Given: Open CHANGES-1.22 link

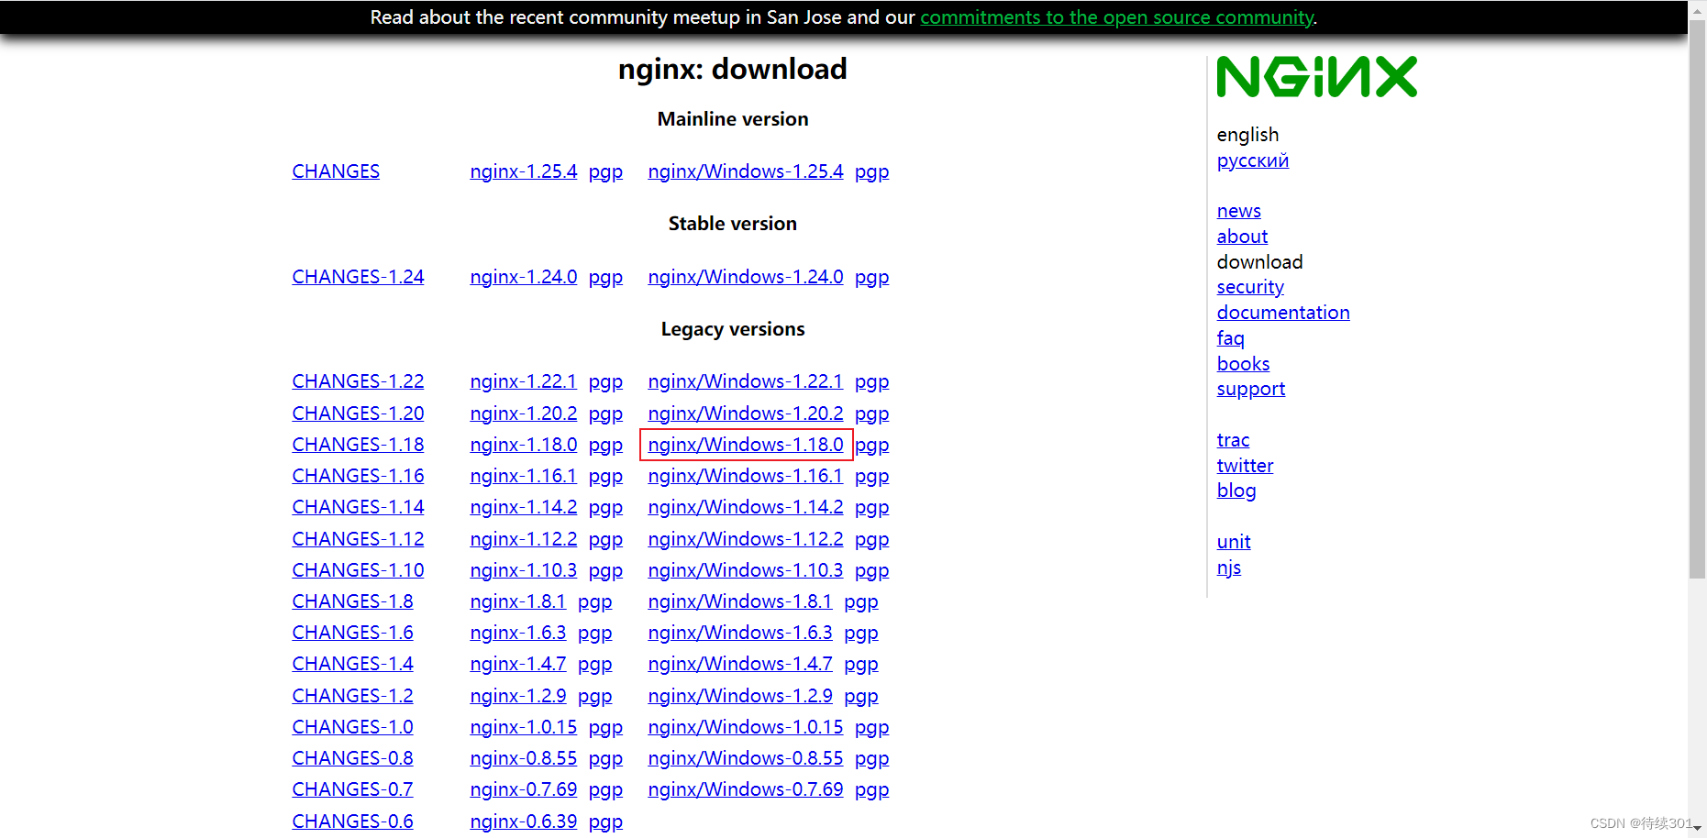Looking at the screenshot, I should pyautogui.click(x=358, y=381).
